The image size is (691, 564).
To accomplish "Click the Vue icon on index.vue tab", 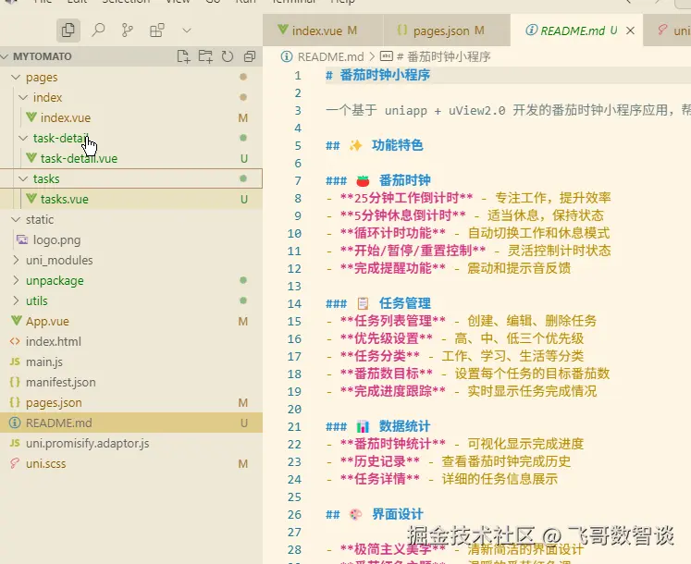I will tap(283, 30).
